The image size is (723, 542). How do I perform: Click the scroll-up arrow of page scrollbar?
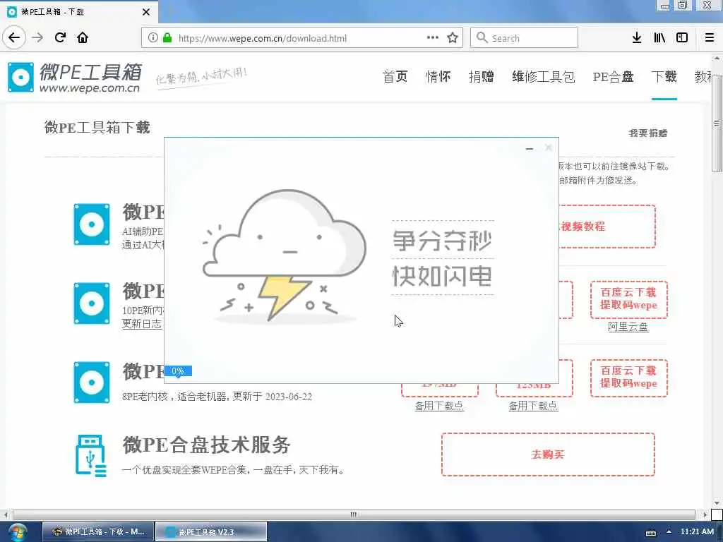coord(717,59)
